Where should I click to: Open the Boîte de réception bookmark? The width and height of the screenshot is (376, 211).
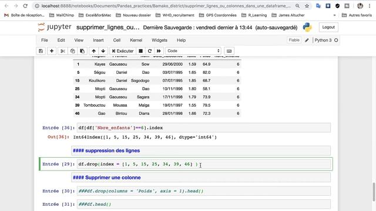coord(25,15)
